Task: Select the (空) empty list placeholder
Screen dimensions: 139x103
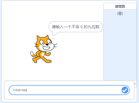Action: (x=120, y=14)
